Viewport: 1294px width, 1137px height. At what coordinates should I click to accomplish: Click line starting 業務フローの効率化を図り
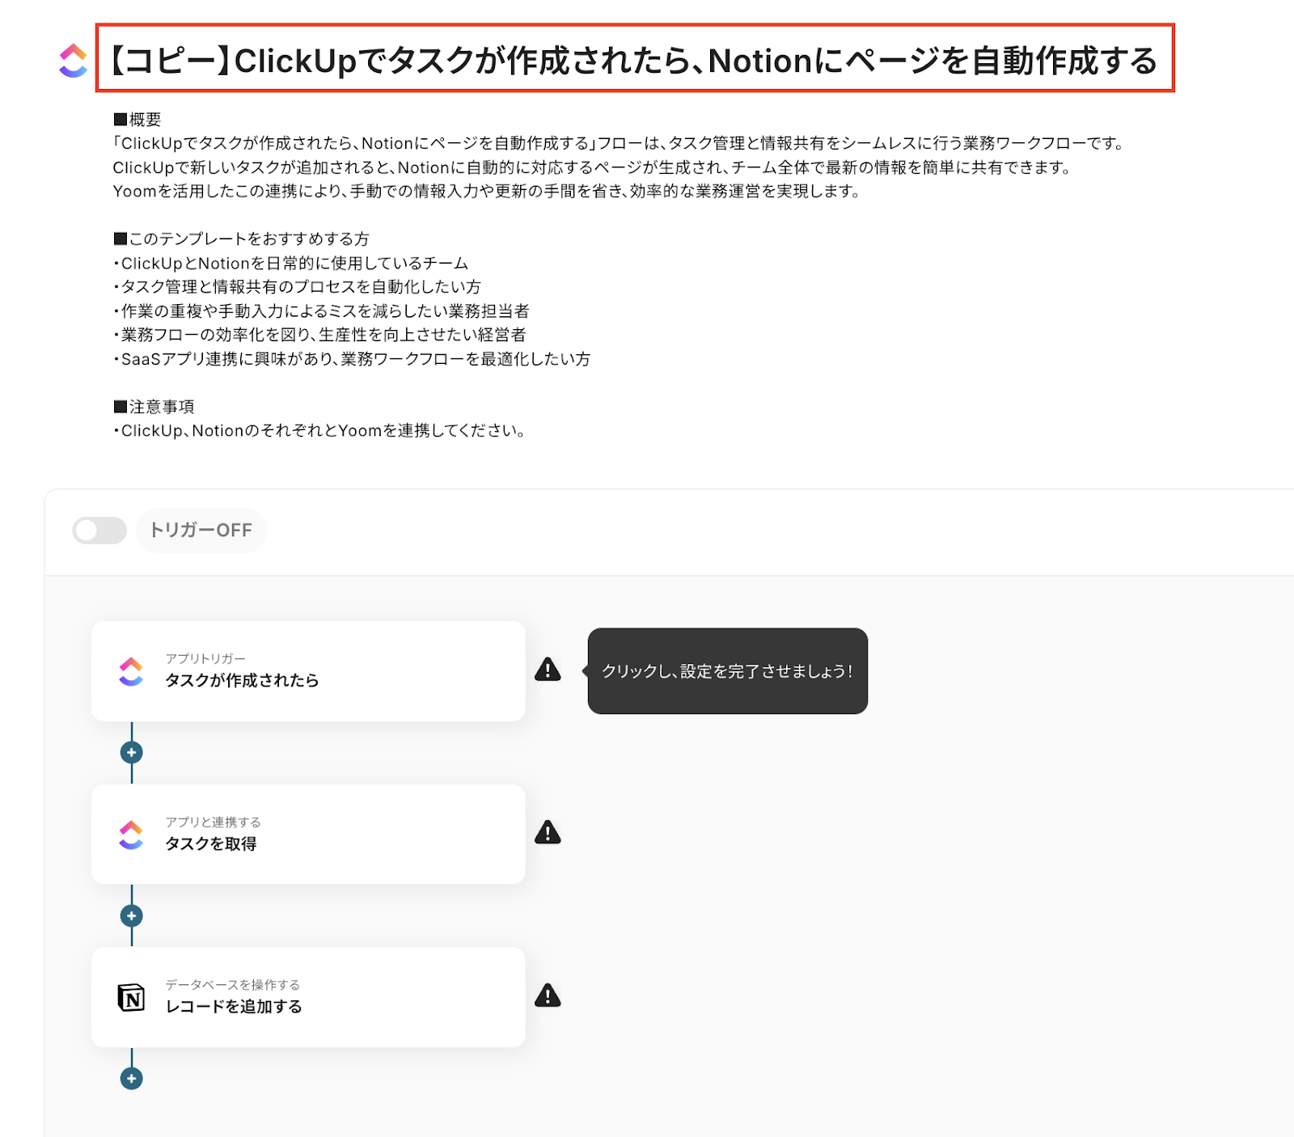pyautogui.click(x=319, y=335)
